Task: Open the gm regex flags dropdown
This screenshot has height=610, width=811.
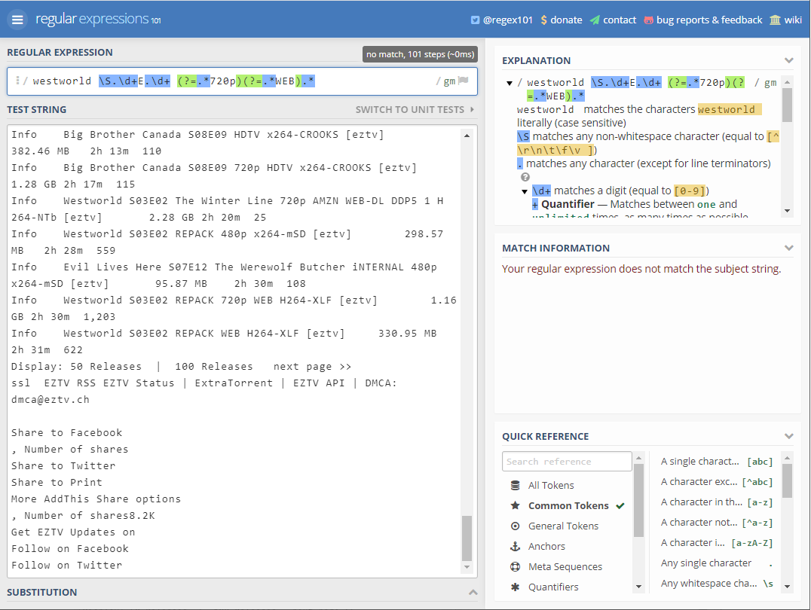Action: 449,81
